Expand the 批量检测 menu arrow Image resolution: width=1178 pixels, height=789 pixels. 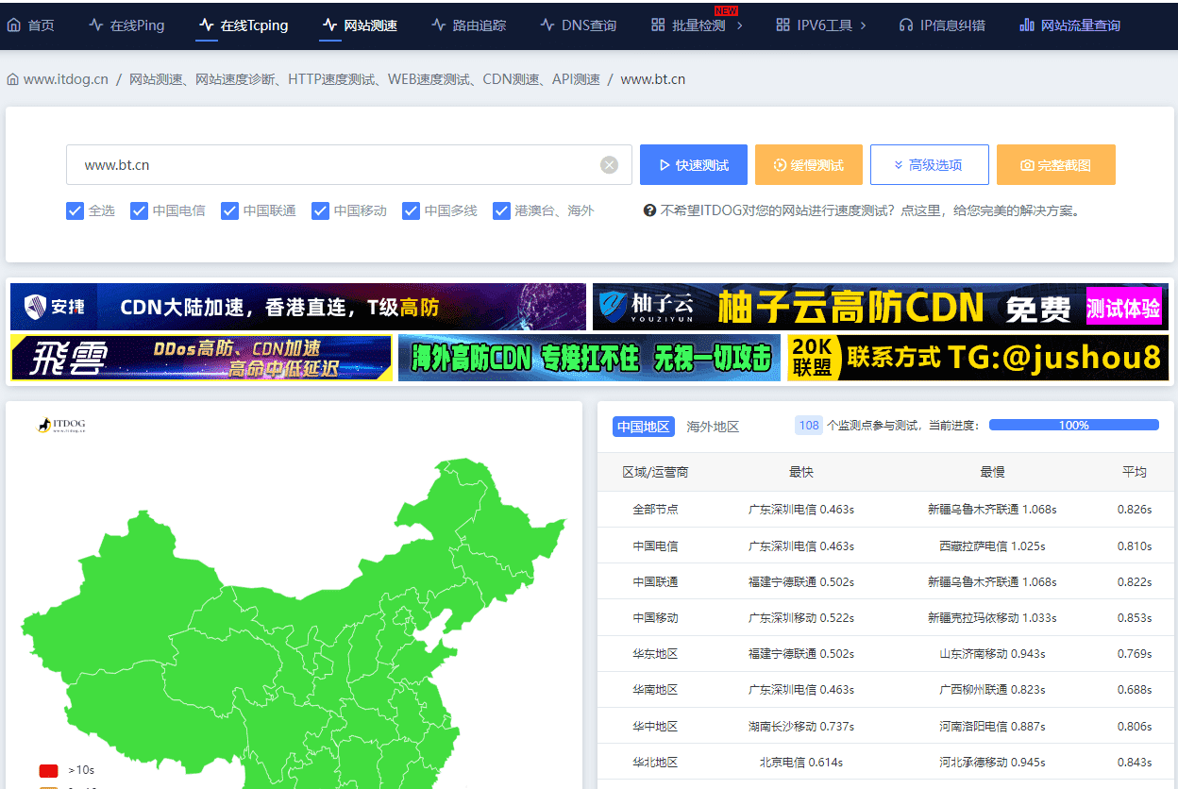tap(739, 25)
